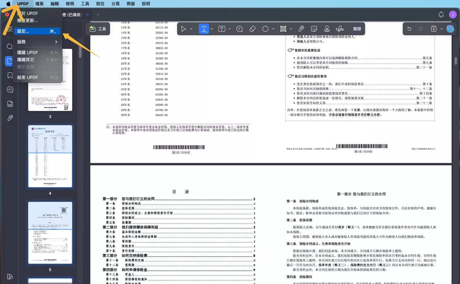This screenshot has width=460, height=284.
Task: Open the 工具 menu in menu bar
Action: click(85, 4)
